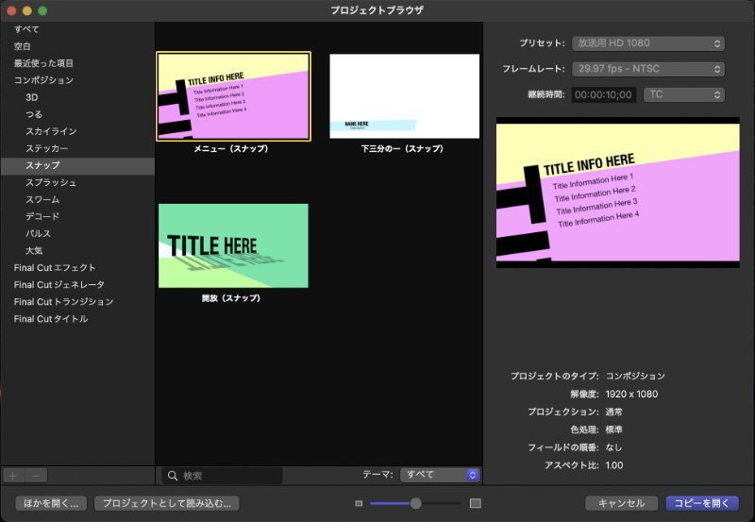The width and height of the screenshot is (755, 522).
Task: Select スカイライン in the sidebar
Action: point(51,131)
